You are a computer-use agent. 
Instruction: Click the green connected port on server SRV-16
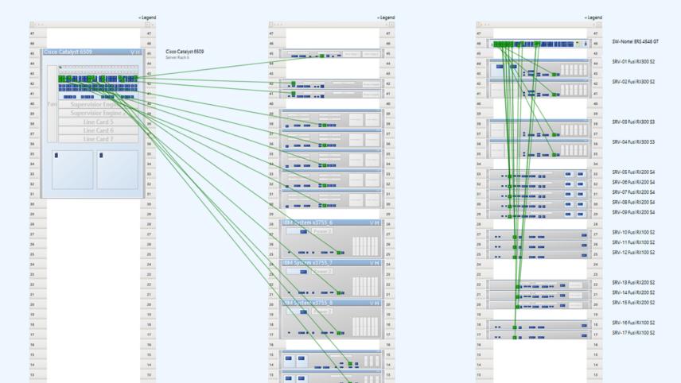coord(515,327)
